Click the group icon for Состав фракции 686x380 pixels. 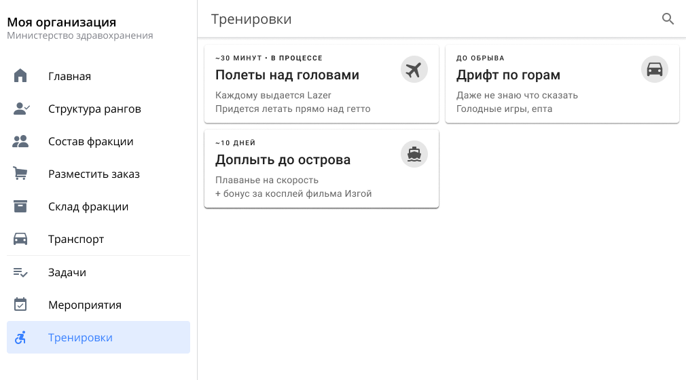click(x=21, y=141)
